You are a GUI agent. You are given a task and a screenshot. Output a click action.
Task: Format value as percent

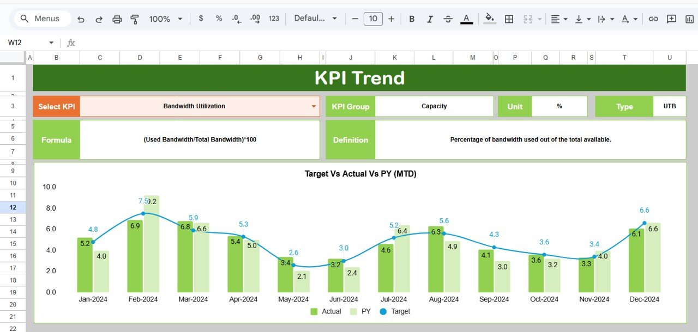pyautogui.click(x=219, y=18)
